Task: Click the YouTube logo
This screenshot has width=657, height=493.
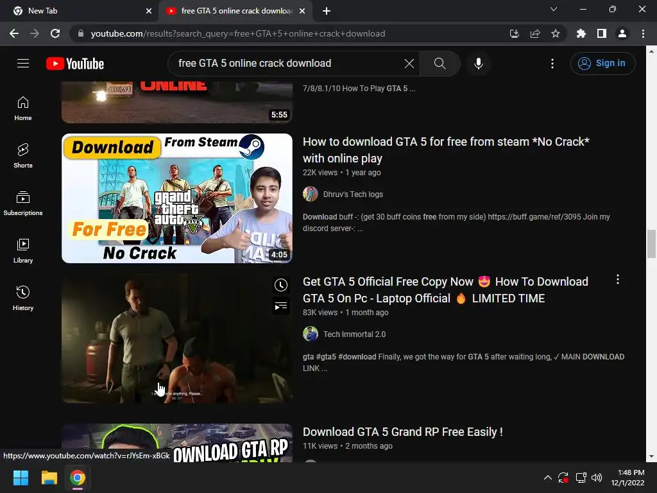Action: [75, 64]
